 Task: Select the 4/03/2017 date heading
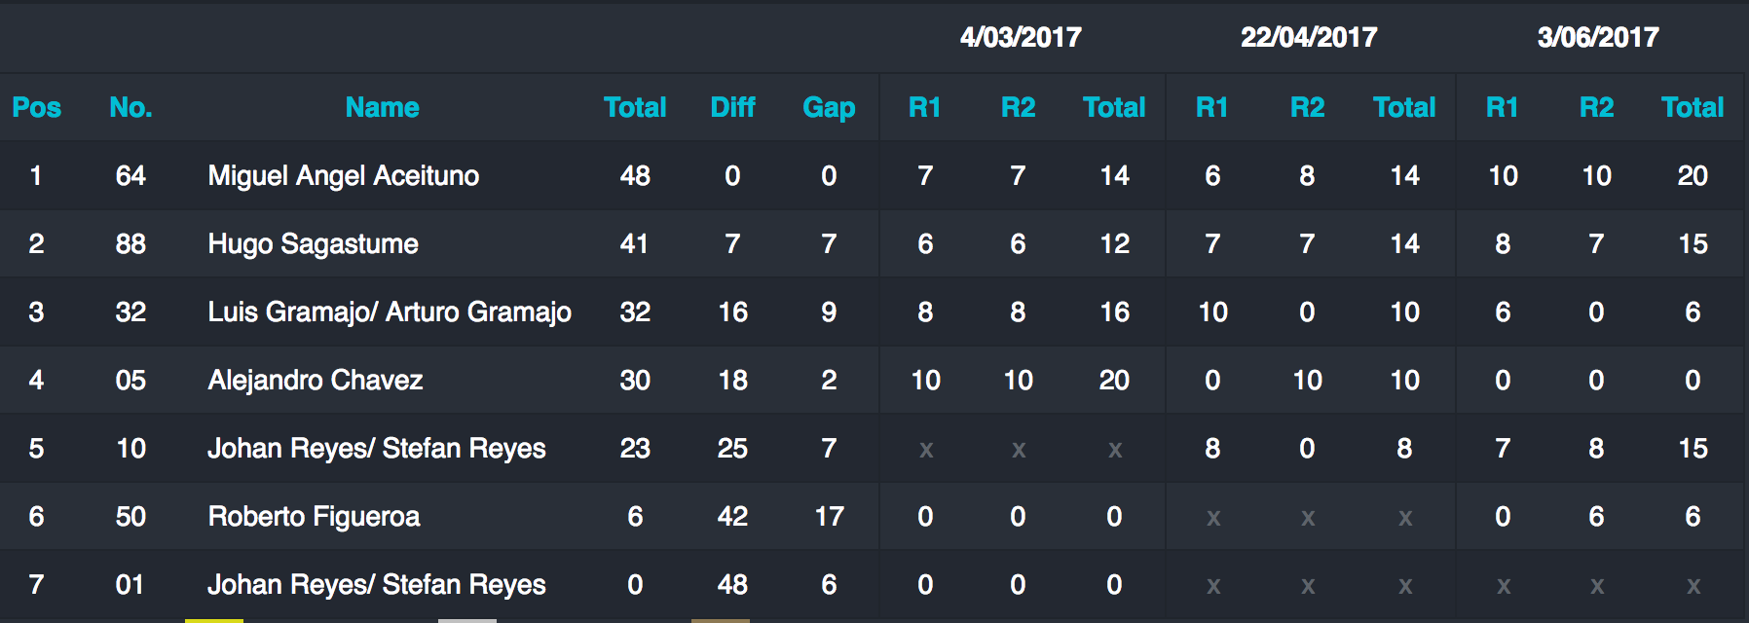tap(1021, 37)
